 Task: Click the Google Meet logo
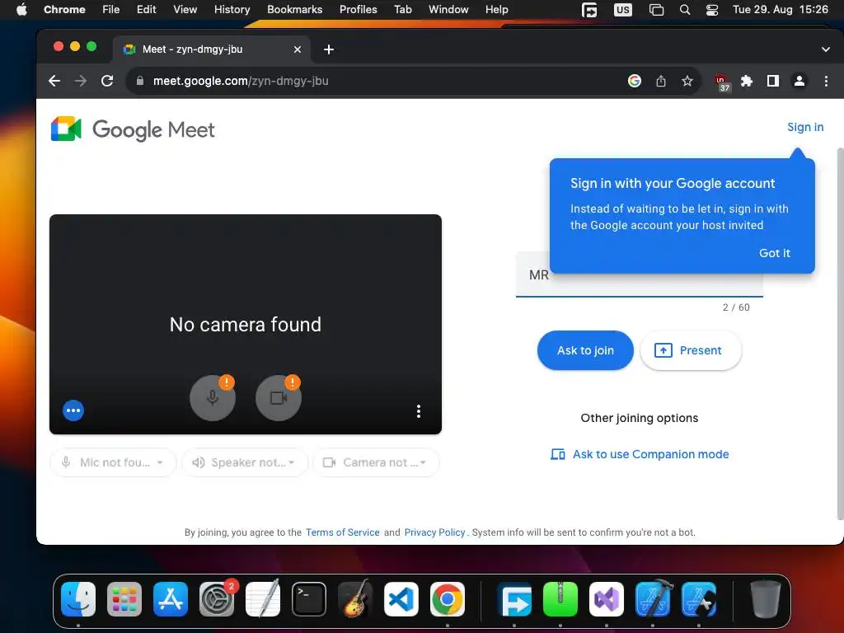coord(133,129)
